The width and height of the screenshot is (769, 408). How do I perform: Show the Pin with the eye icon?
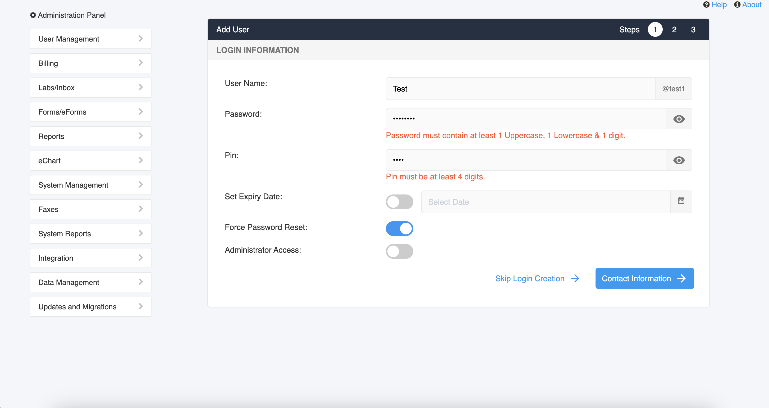(x=679, y=160)
